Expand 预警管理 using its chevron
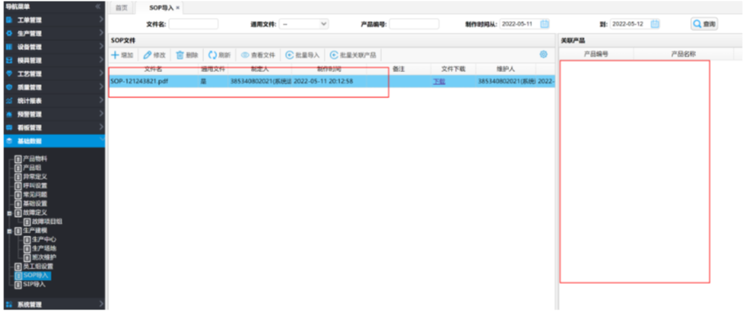The width and height of the screenshot is (746, 311). 101,114
